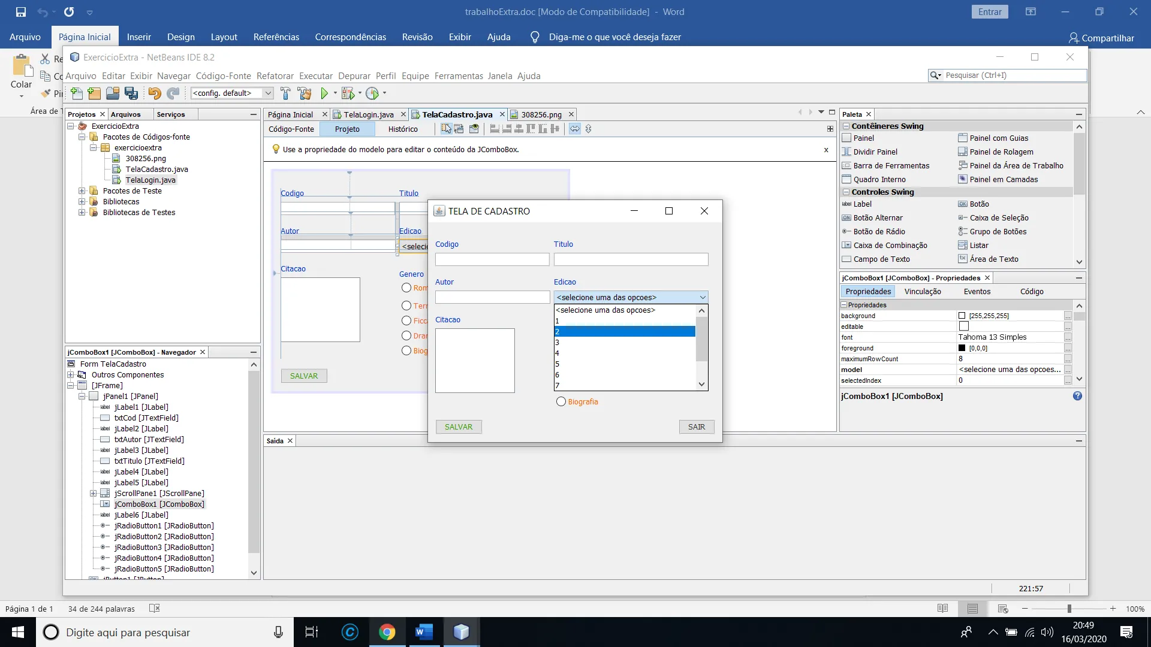Screen dimensions: 1151x647
Task: Expand the Pacotes de Teste tree node
Action: point(82,191)
